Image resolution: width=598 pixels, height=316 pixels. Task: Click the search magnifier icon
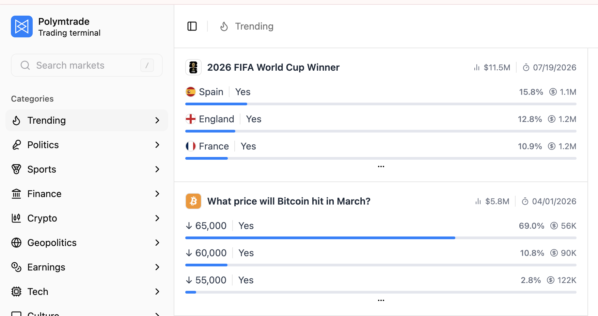(x=25, y=65)
